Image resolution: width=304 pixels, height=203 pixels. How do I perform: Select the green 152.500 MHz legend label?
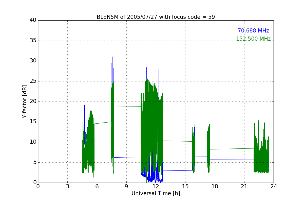(x=253, y=39)
